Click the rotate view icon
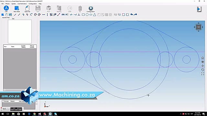The image size is (207, 116). 203,70
